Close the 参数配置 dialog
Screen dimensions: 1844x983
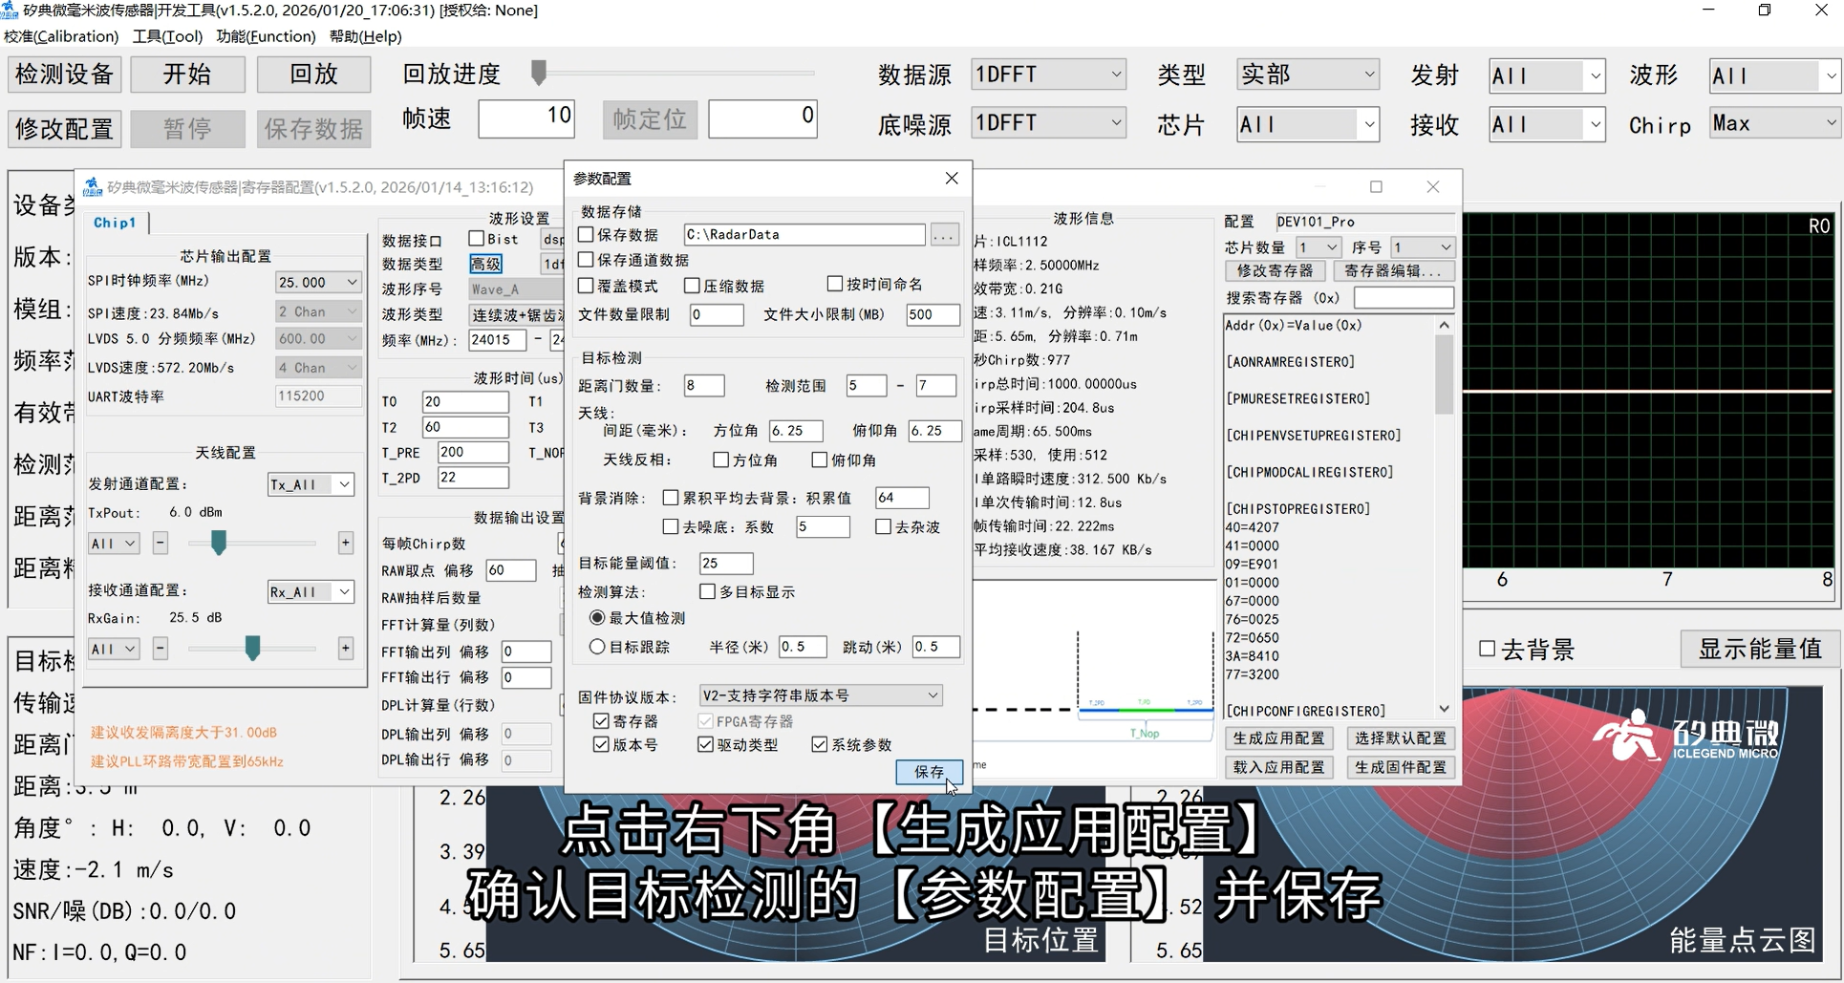coord(952,179)
